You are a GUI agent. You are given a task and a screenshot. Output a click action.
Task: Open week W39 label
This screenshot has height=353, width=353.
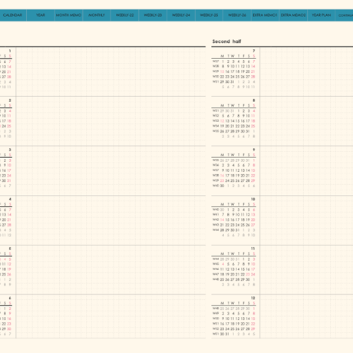216,180
